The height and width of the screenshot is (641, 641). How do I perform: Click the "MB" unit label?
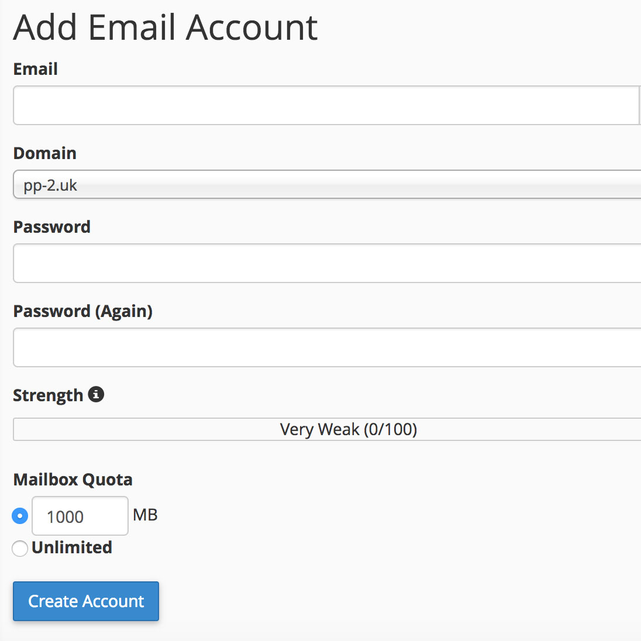click(x=145, y=515)
